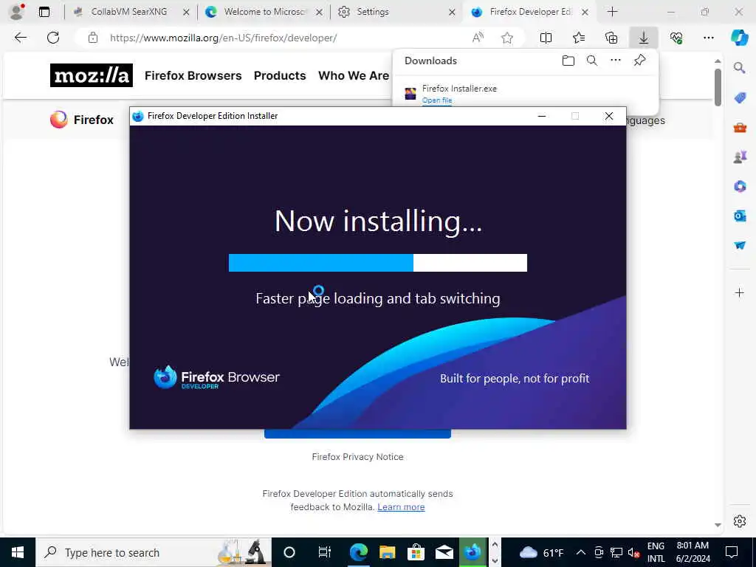Open the muted volume tray icon

click(634, 552)
